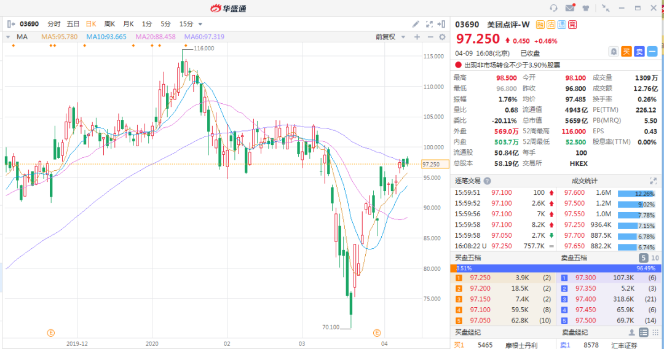Select the pencil drawing tool
This screenshot has height=349, width=664.
[x=416, y=24]
